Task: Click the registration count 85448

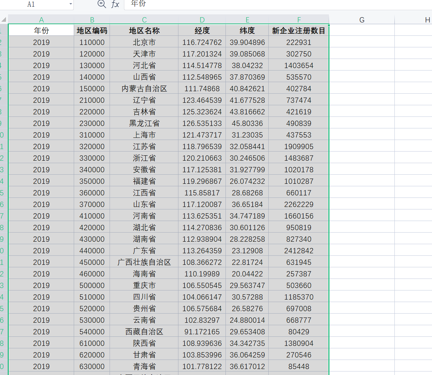Action: (x=299, y=366)
